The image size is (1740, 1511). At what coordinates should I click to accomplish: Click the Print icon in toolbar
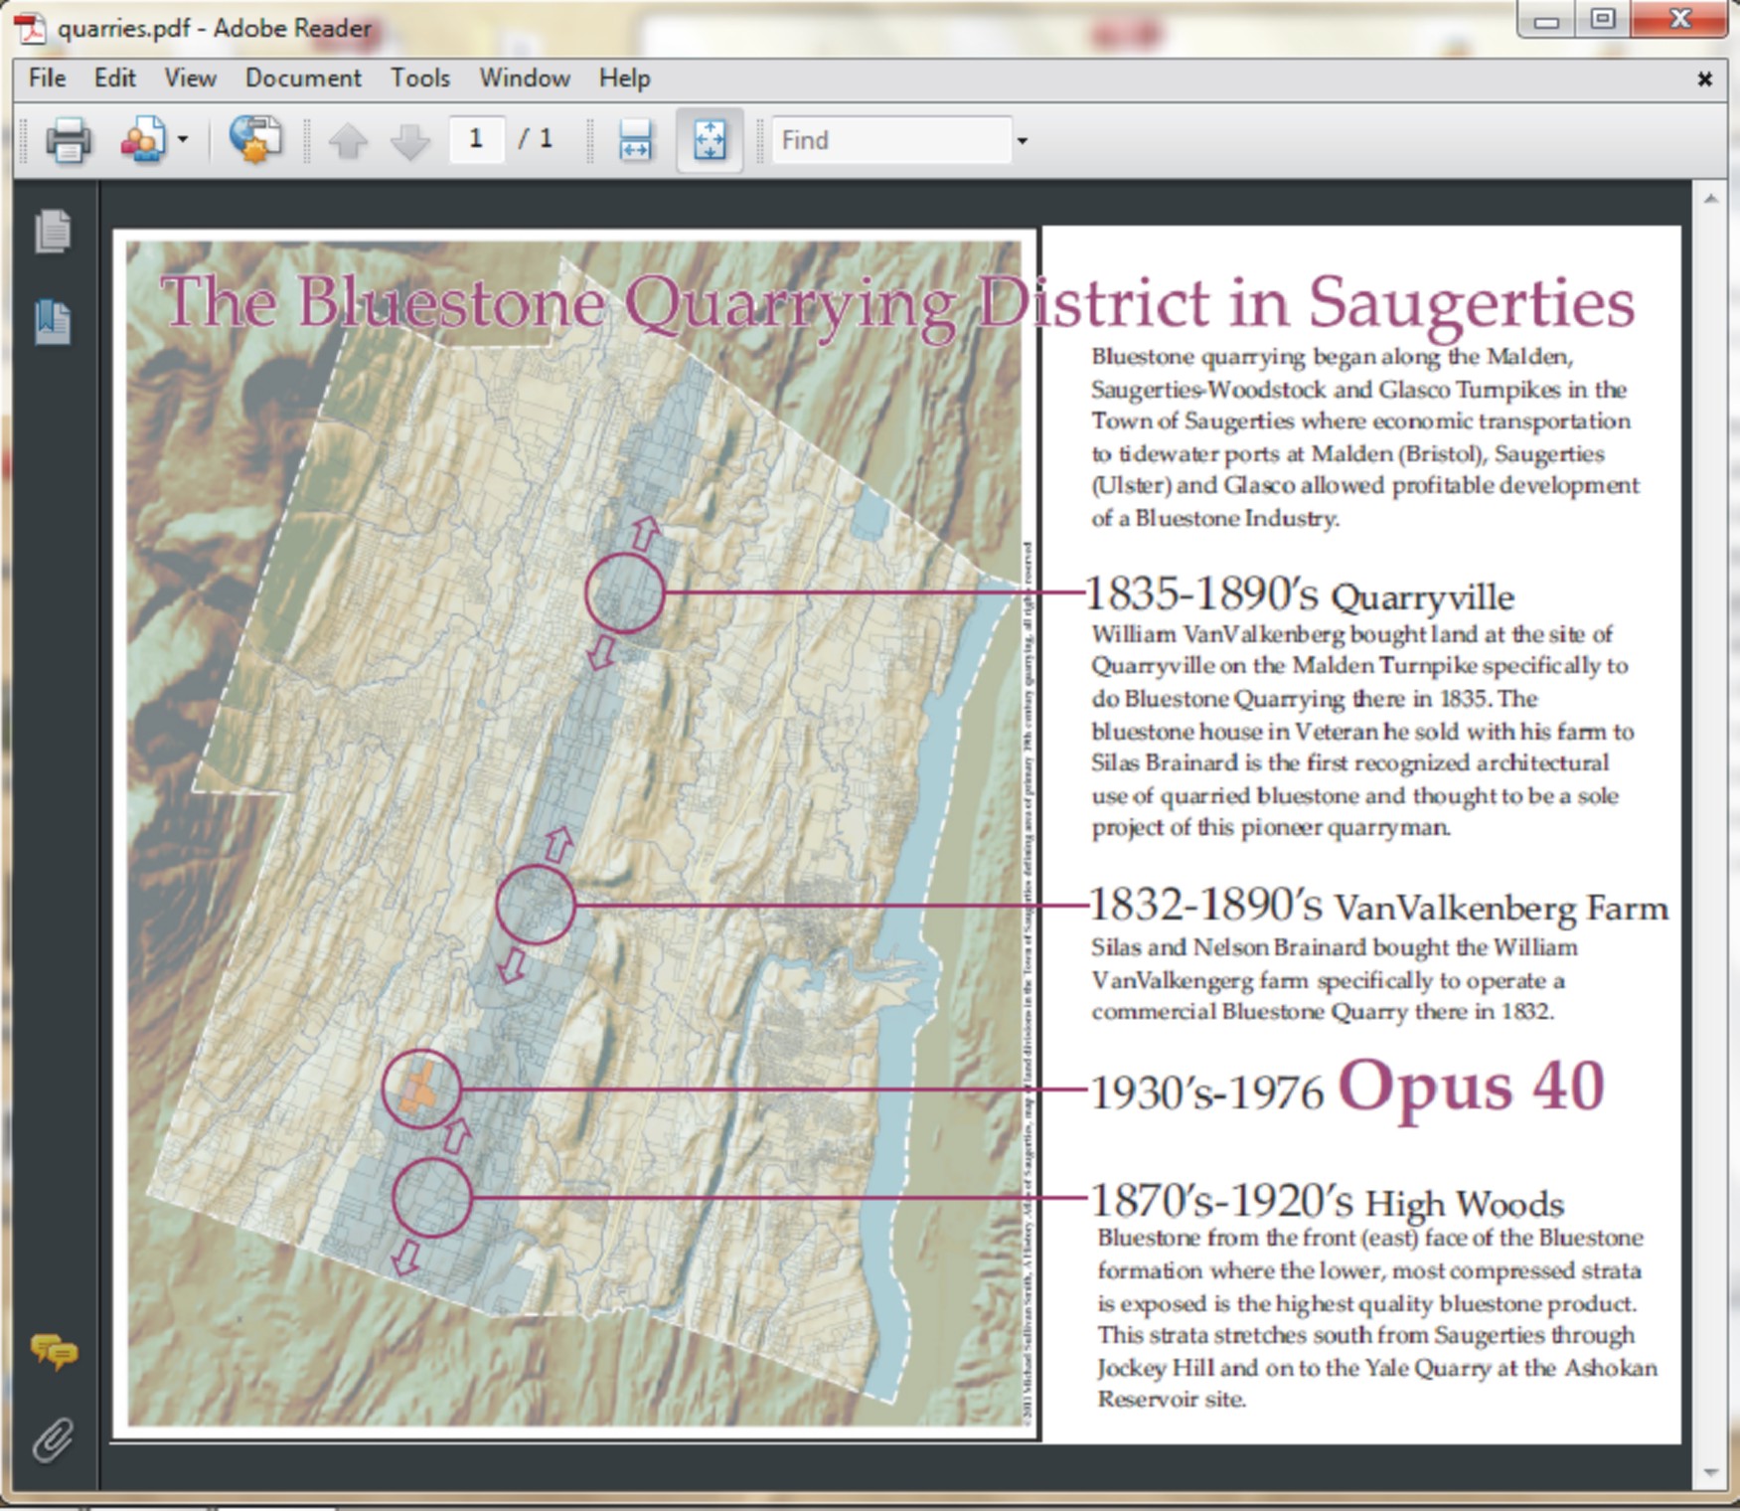coord(68,140)
